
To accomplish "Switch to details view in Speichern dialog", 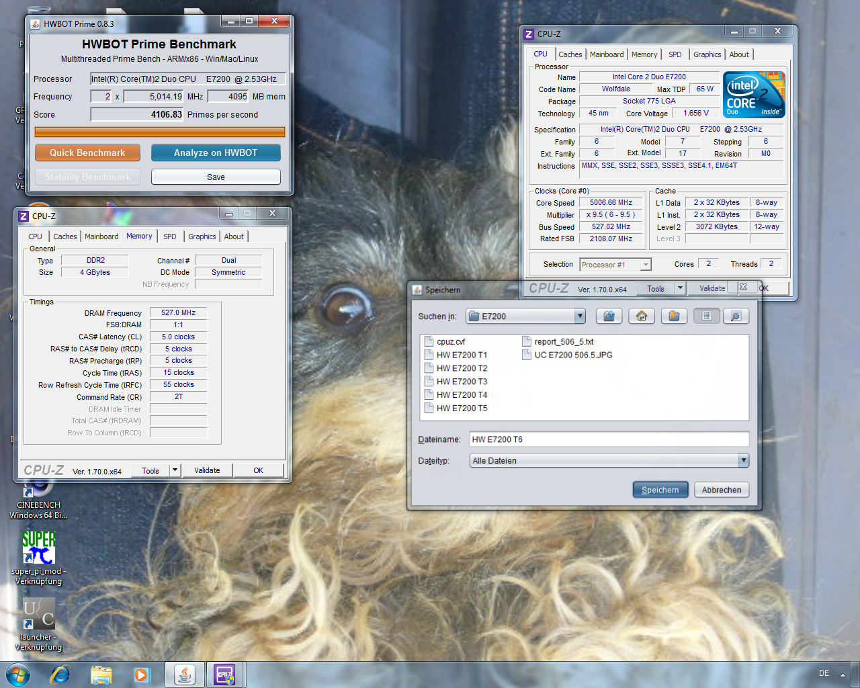I will 736,316.
